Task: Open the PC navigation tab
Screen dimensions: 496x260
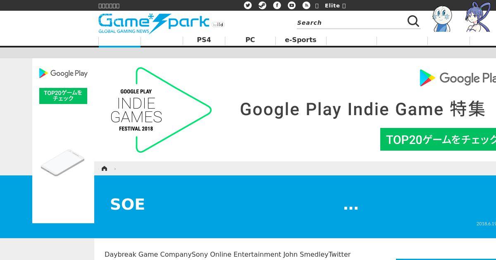Action: [x=250, y=40]
